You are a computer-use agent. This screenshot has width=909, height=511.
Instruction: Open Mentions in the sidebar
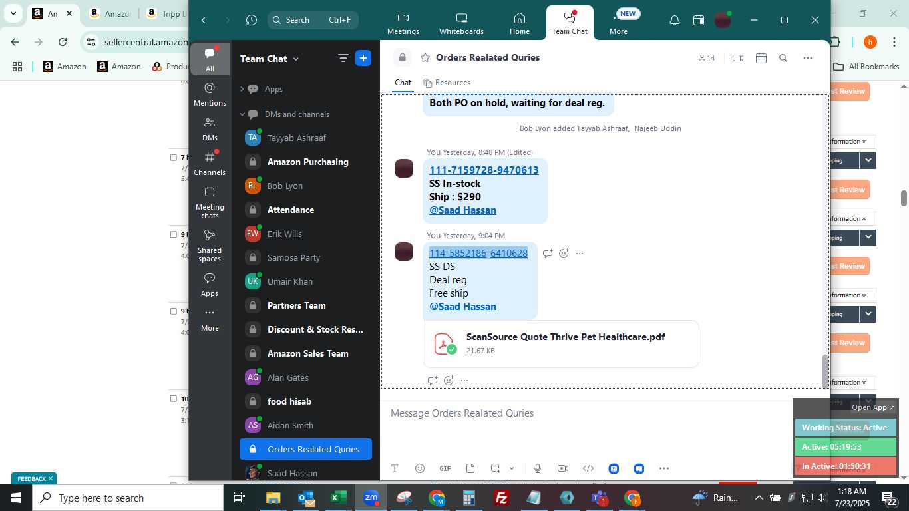click(x=210, y=94)
